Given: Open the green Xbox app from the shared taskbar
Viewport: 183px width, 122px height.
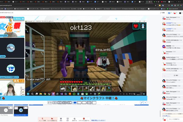Looking at the screenshot, I should (87, 94).
